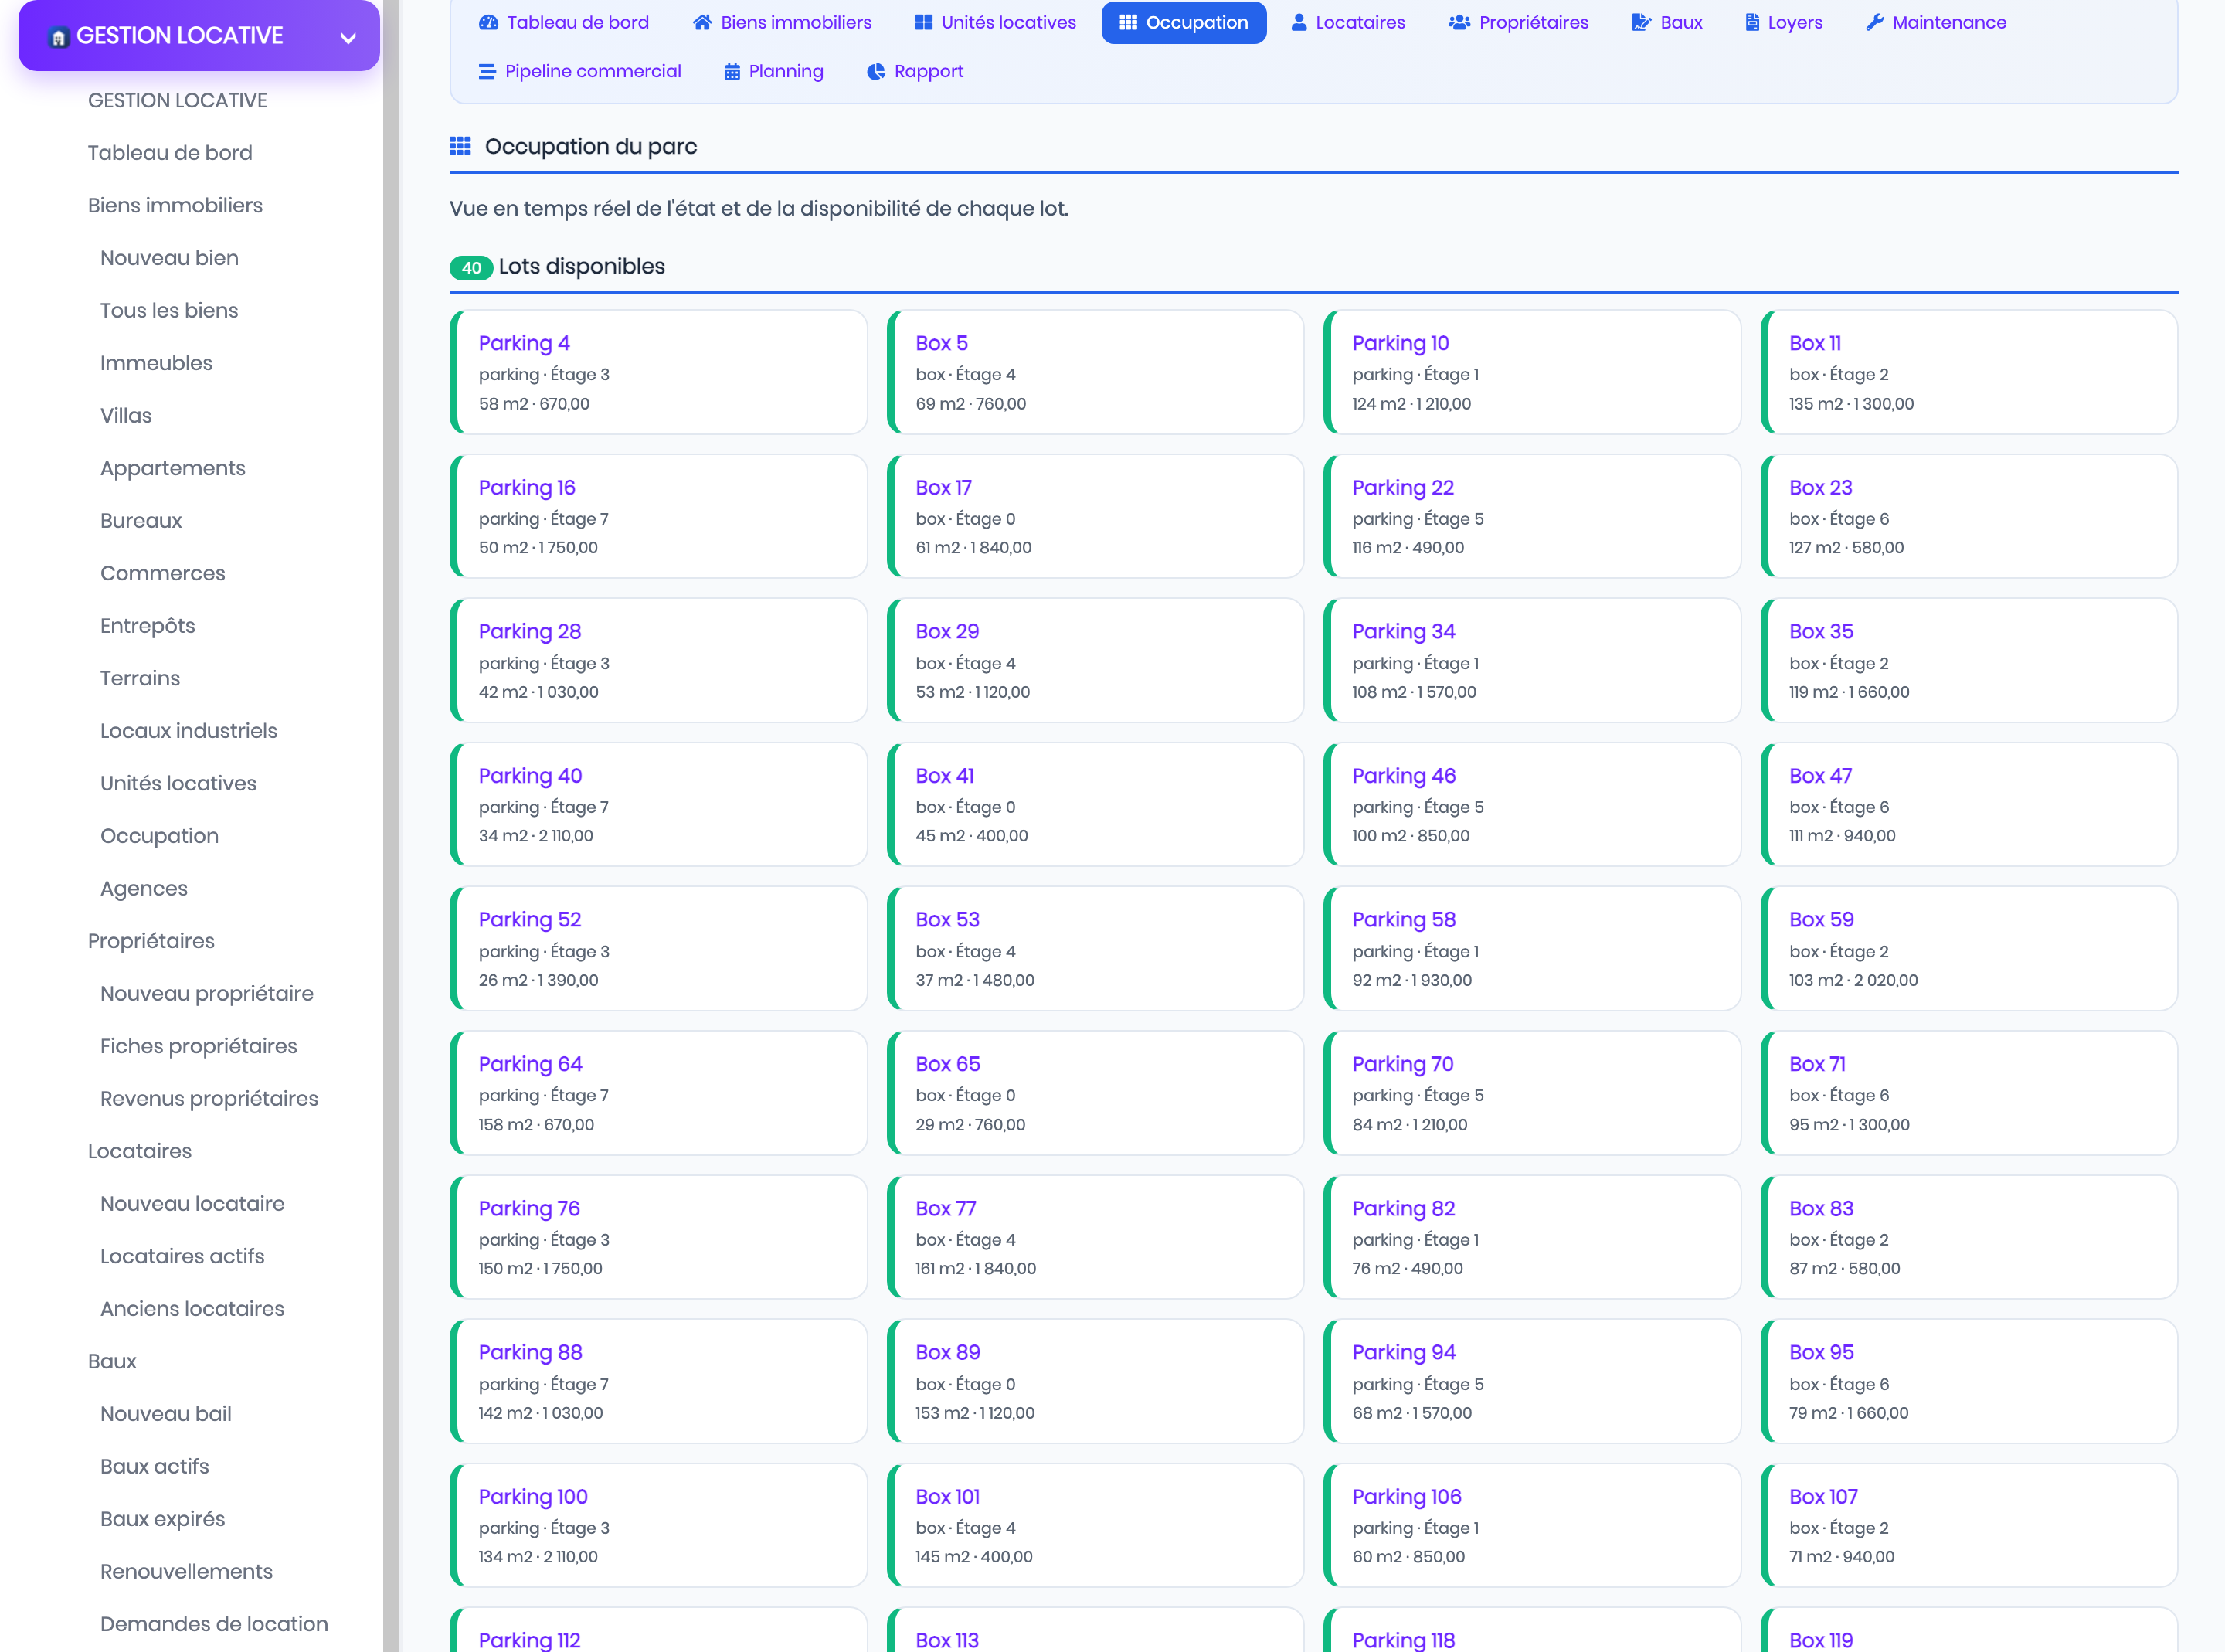Go to Appartements sidebar entry

173,468
